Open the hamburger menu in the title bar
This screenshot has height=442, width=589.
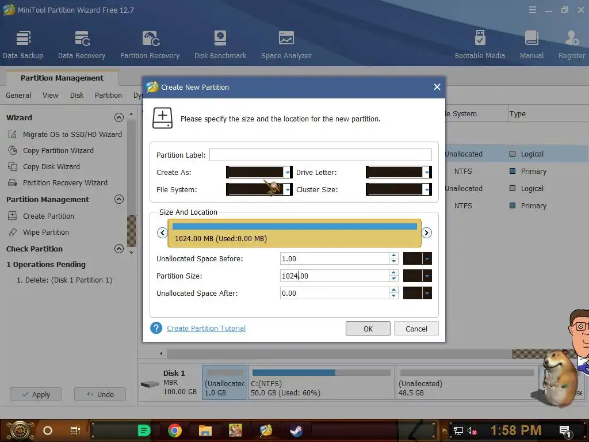coord(532,10)
